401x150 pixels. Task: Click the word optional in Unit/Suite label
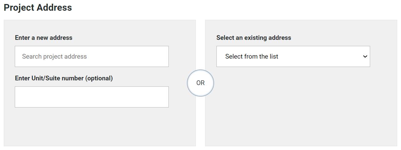[x=99, y=78]
